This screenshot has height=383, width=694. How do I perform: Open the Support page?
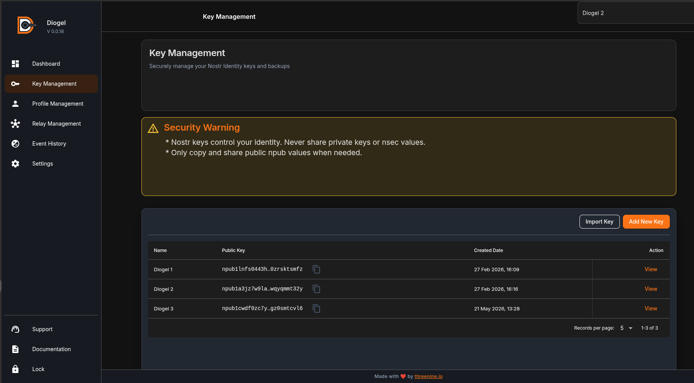(51, 329)
